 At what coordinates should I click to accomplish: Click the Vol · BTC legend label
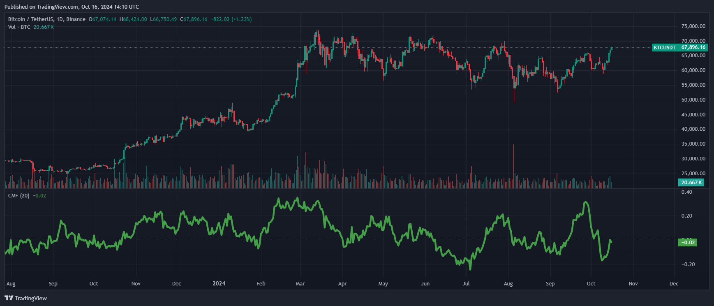point(19,27)
